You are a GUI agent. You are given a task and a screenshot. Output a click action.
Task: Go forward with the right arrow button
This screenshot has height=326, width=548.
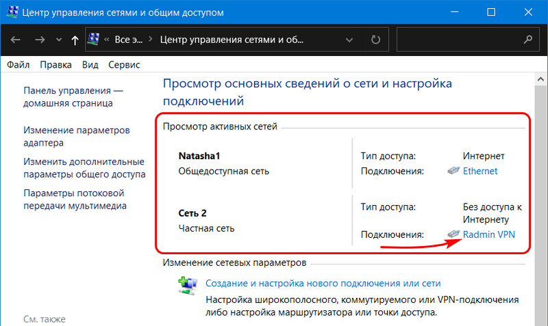(x=40, y=40)
